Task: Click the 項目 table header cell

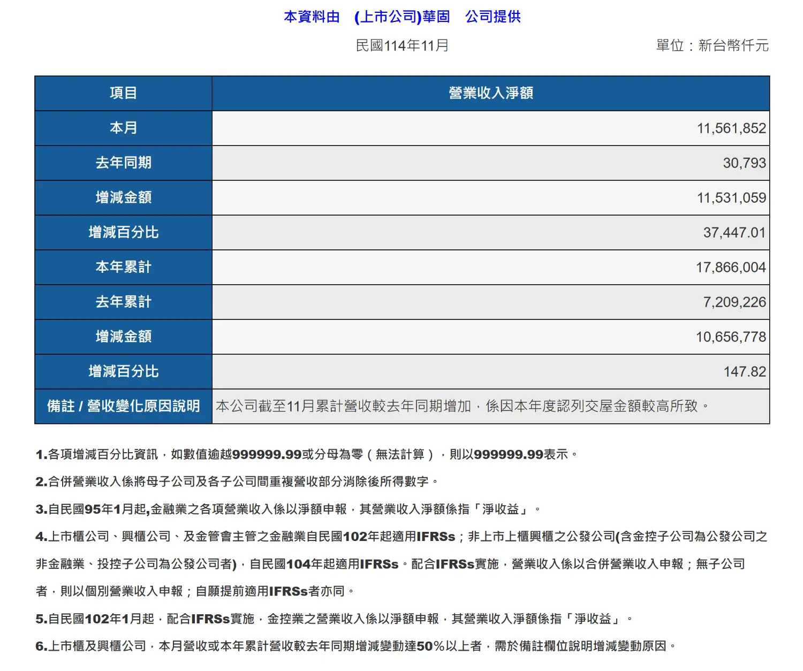Action: click(x=123, y=93)
